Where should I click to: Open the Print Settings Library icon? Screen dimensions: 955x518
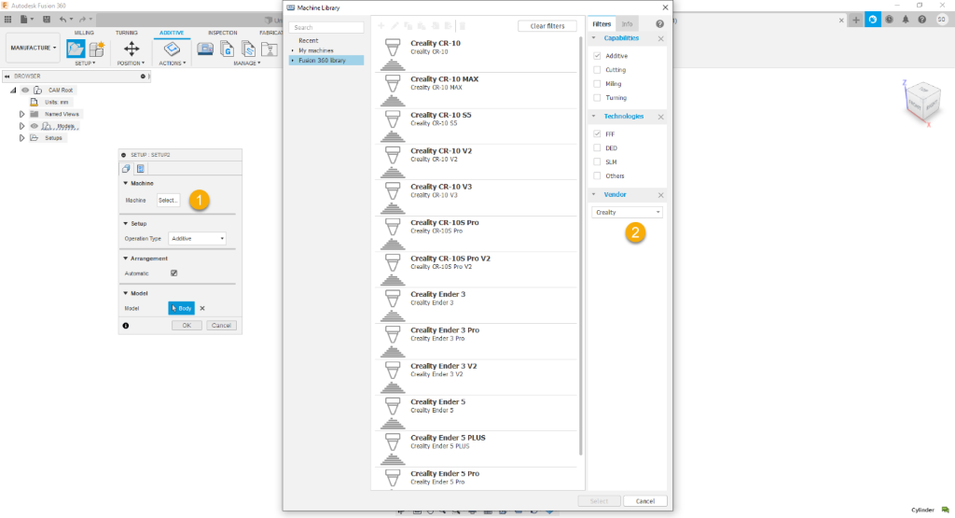[270, 49]
